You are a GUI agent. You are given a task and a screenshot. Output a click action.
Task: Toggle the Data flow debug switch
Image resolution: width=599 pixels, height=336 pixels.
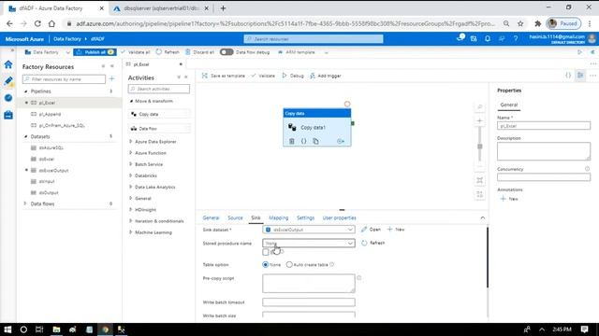coord(226,52)
